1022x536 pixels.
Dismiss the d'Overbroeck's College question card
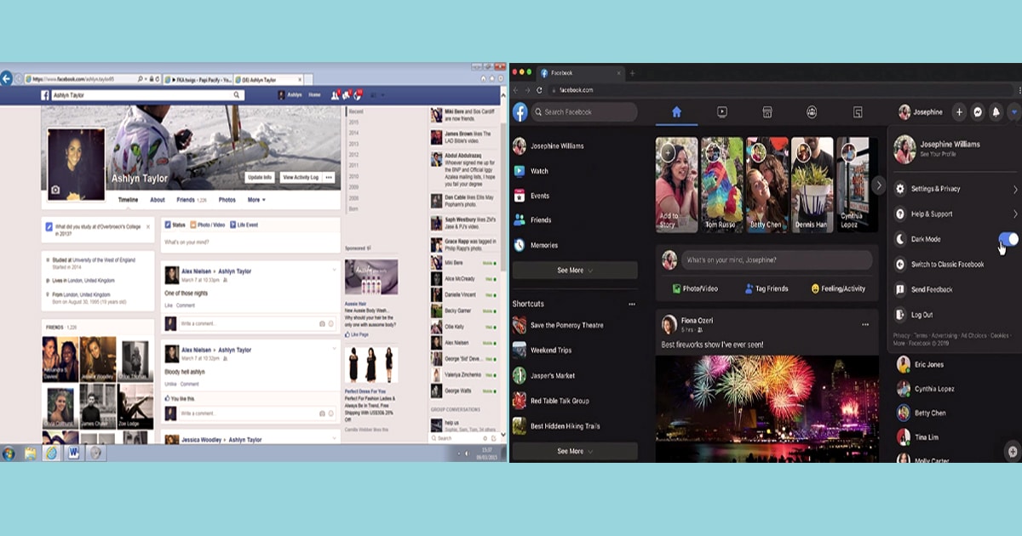click(148, 226)
